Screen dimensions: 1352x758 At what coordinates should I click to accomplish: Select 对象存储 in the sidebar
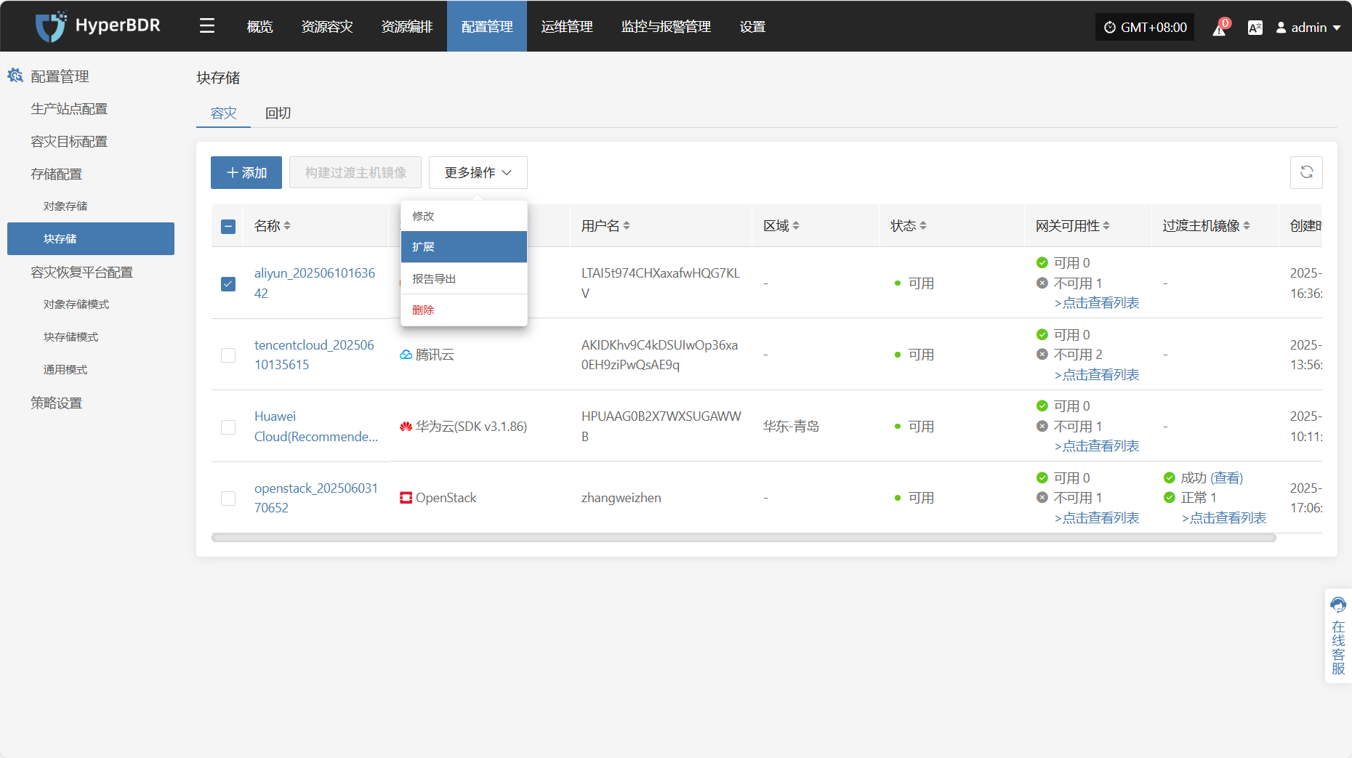65,206
